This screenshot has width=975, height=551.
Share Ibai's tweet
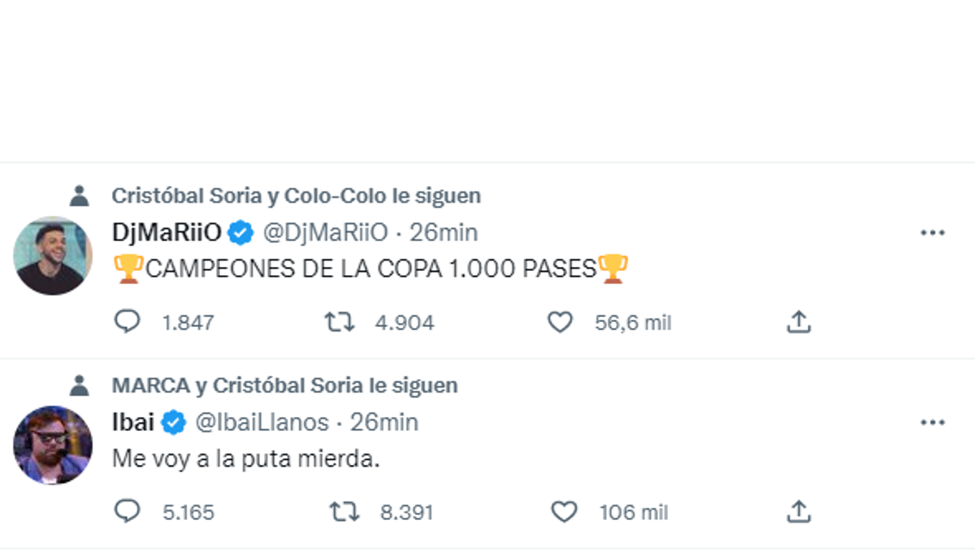tap(799, 512)
